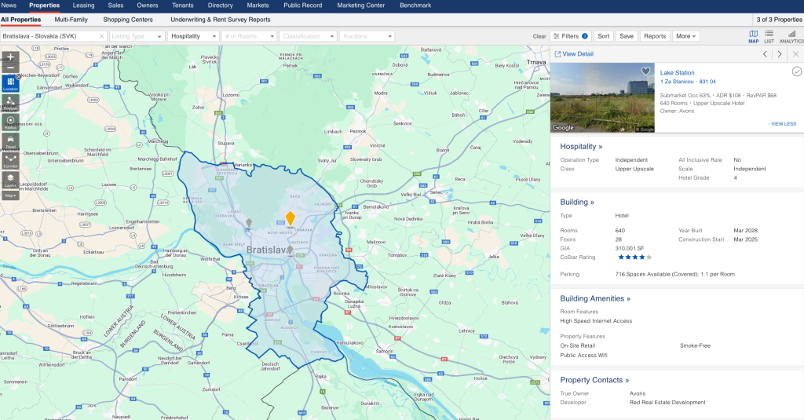Screen dimensions: 804x420
Task: Open the News menu
Action: point(9,5)
